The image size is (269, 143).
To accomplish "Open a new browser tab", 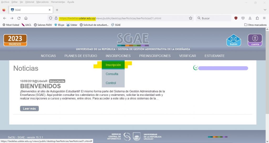I will point(57,10).
